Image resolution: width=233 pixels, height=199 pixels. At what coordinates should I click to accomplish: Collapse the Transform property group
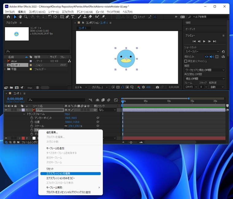pos(24,114)
